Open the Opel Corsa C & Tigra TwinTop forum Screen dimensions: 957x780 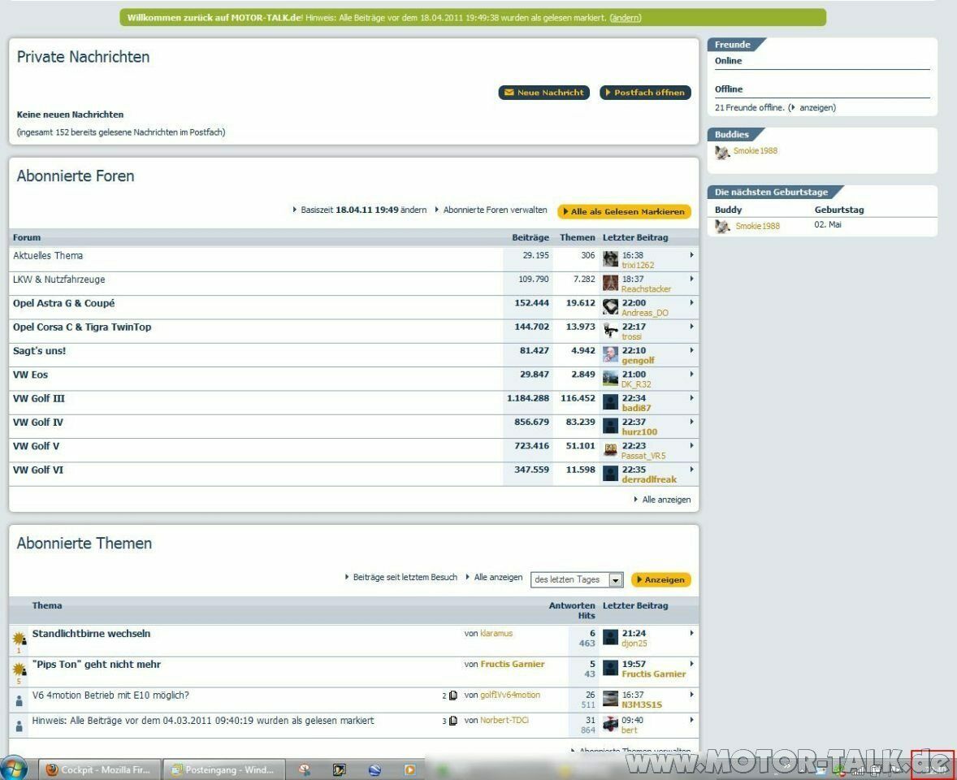pyautogui.click(x=82, y=327)
